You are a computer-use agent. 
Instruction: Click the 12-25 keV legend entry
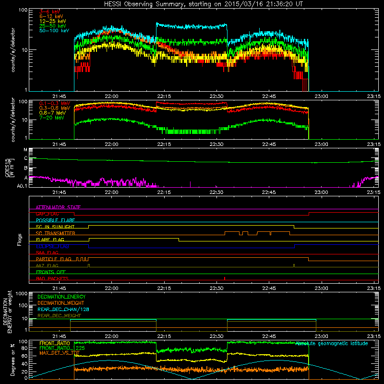[x=52, y=21]
